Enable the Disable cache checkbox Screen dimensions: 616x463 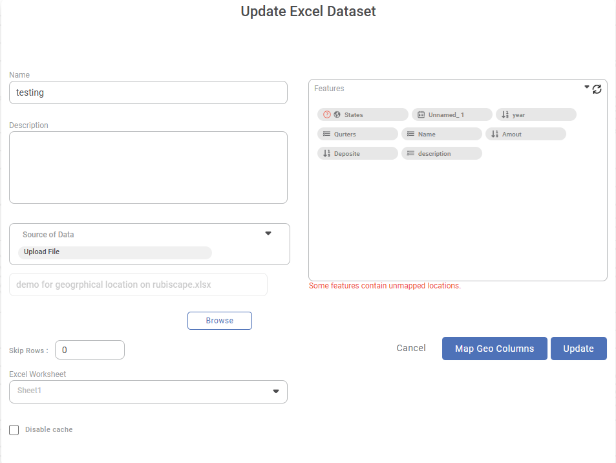pyautogui.click(x=14, y=430)
